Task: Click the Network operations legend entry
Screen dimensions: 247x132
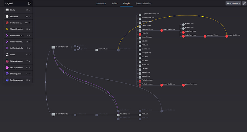Action: [x=16, y=61]
